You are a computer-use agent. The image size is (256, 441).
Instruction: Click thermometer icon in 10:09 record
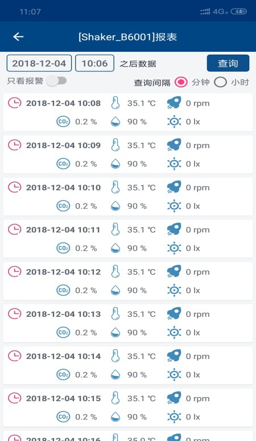(x=115, y=145)
